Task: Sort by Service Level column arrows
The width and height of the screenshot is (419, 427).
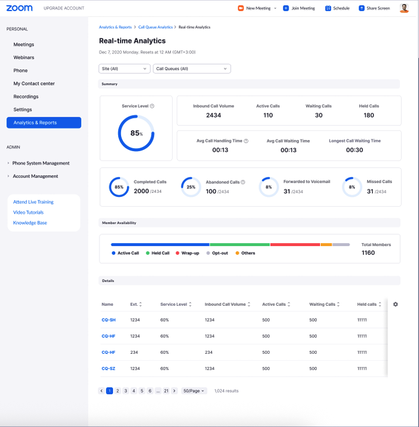Action: point(190,304)
